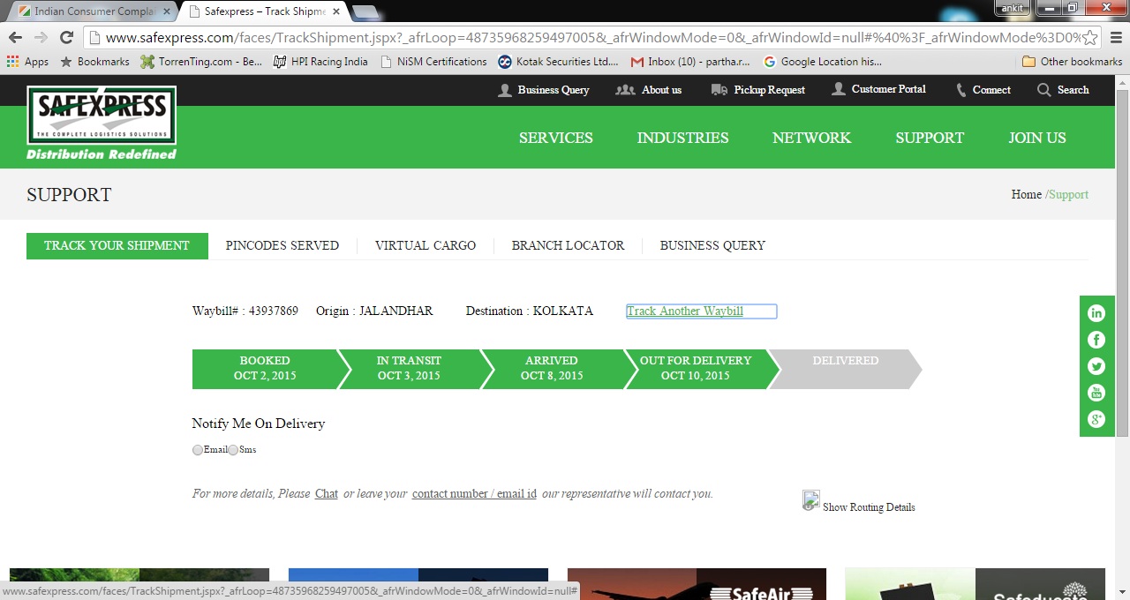This screenshot has height=600, width=1130.
Task: Open the YouTube channel icon
Action: click(1096, 393)
